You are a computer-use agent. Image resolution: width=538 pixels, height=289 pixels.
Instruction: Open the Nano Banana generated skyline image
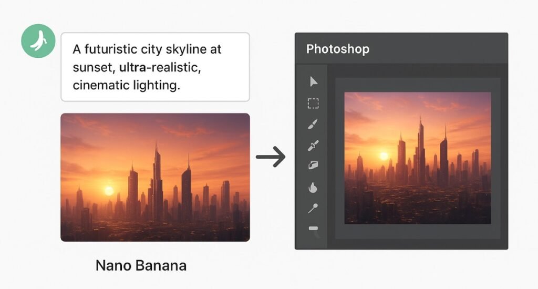[x=155, y=178]
